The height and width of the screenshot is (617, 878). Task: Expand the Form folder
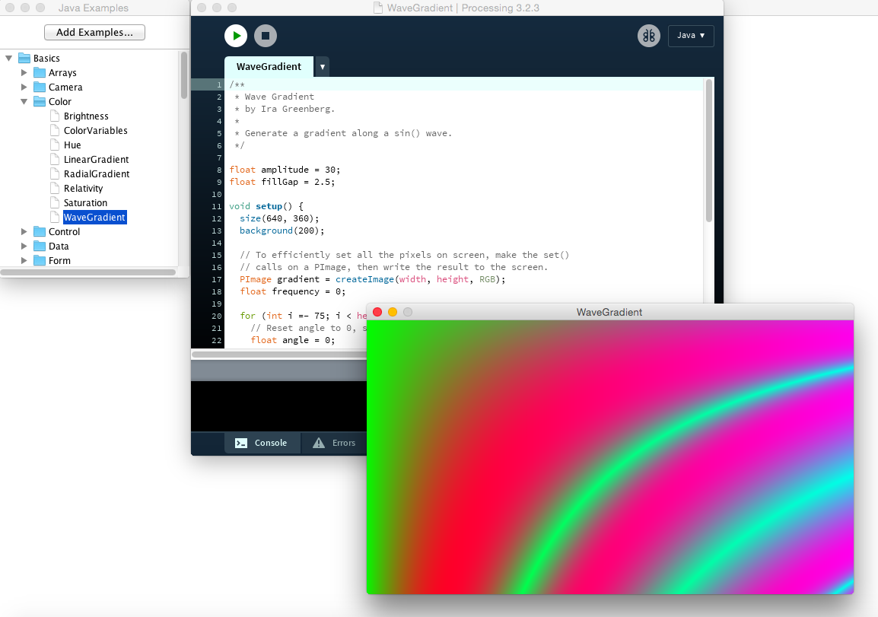(24, 261)
